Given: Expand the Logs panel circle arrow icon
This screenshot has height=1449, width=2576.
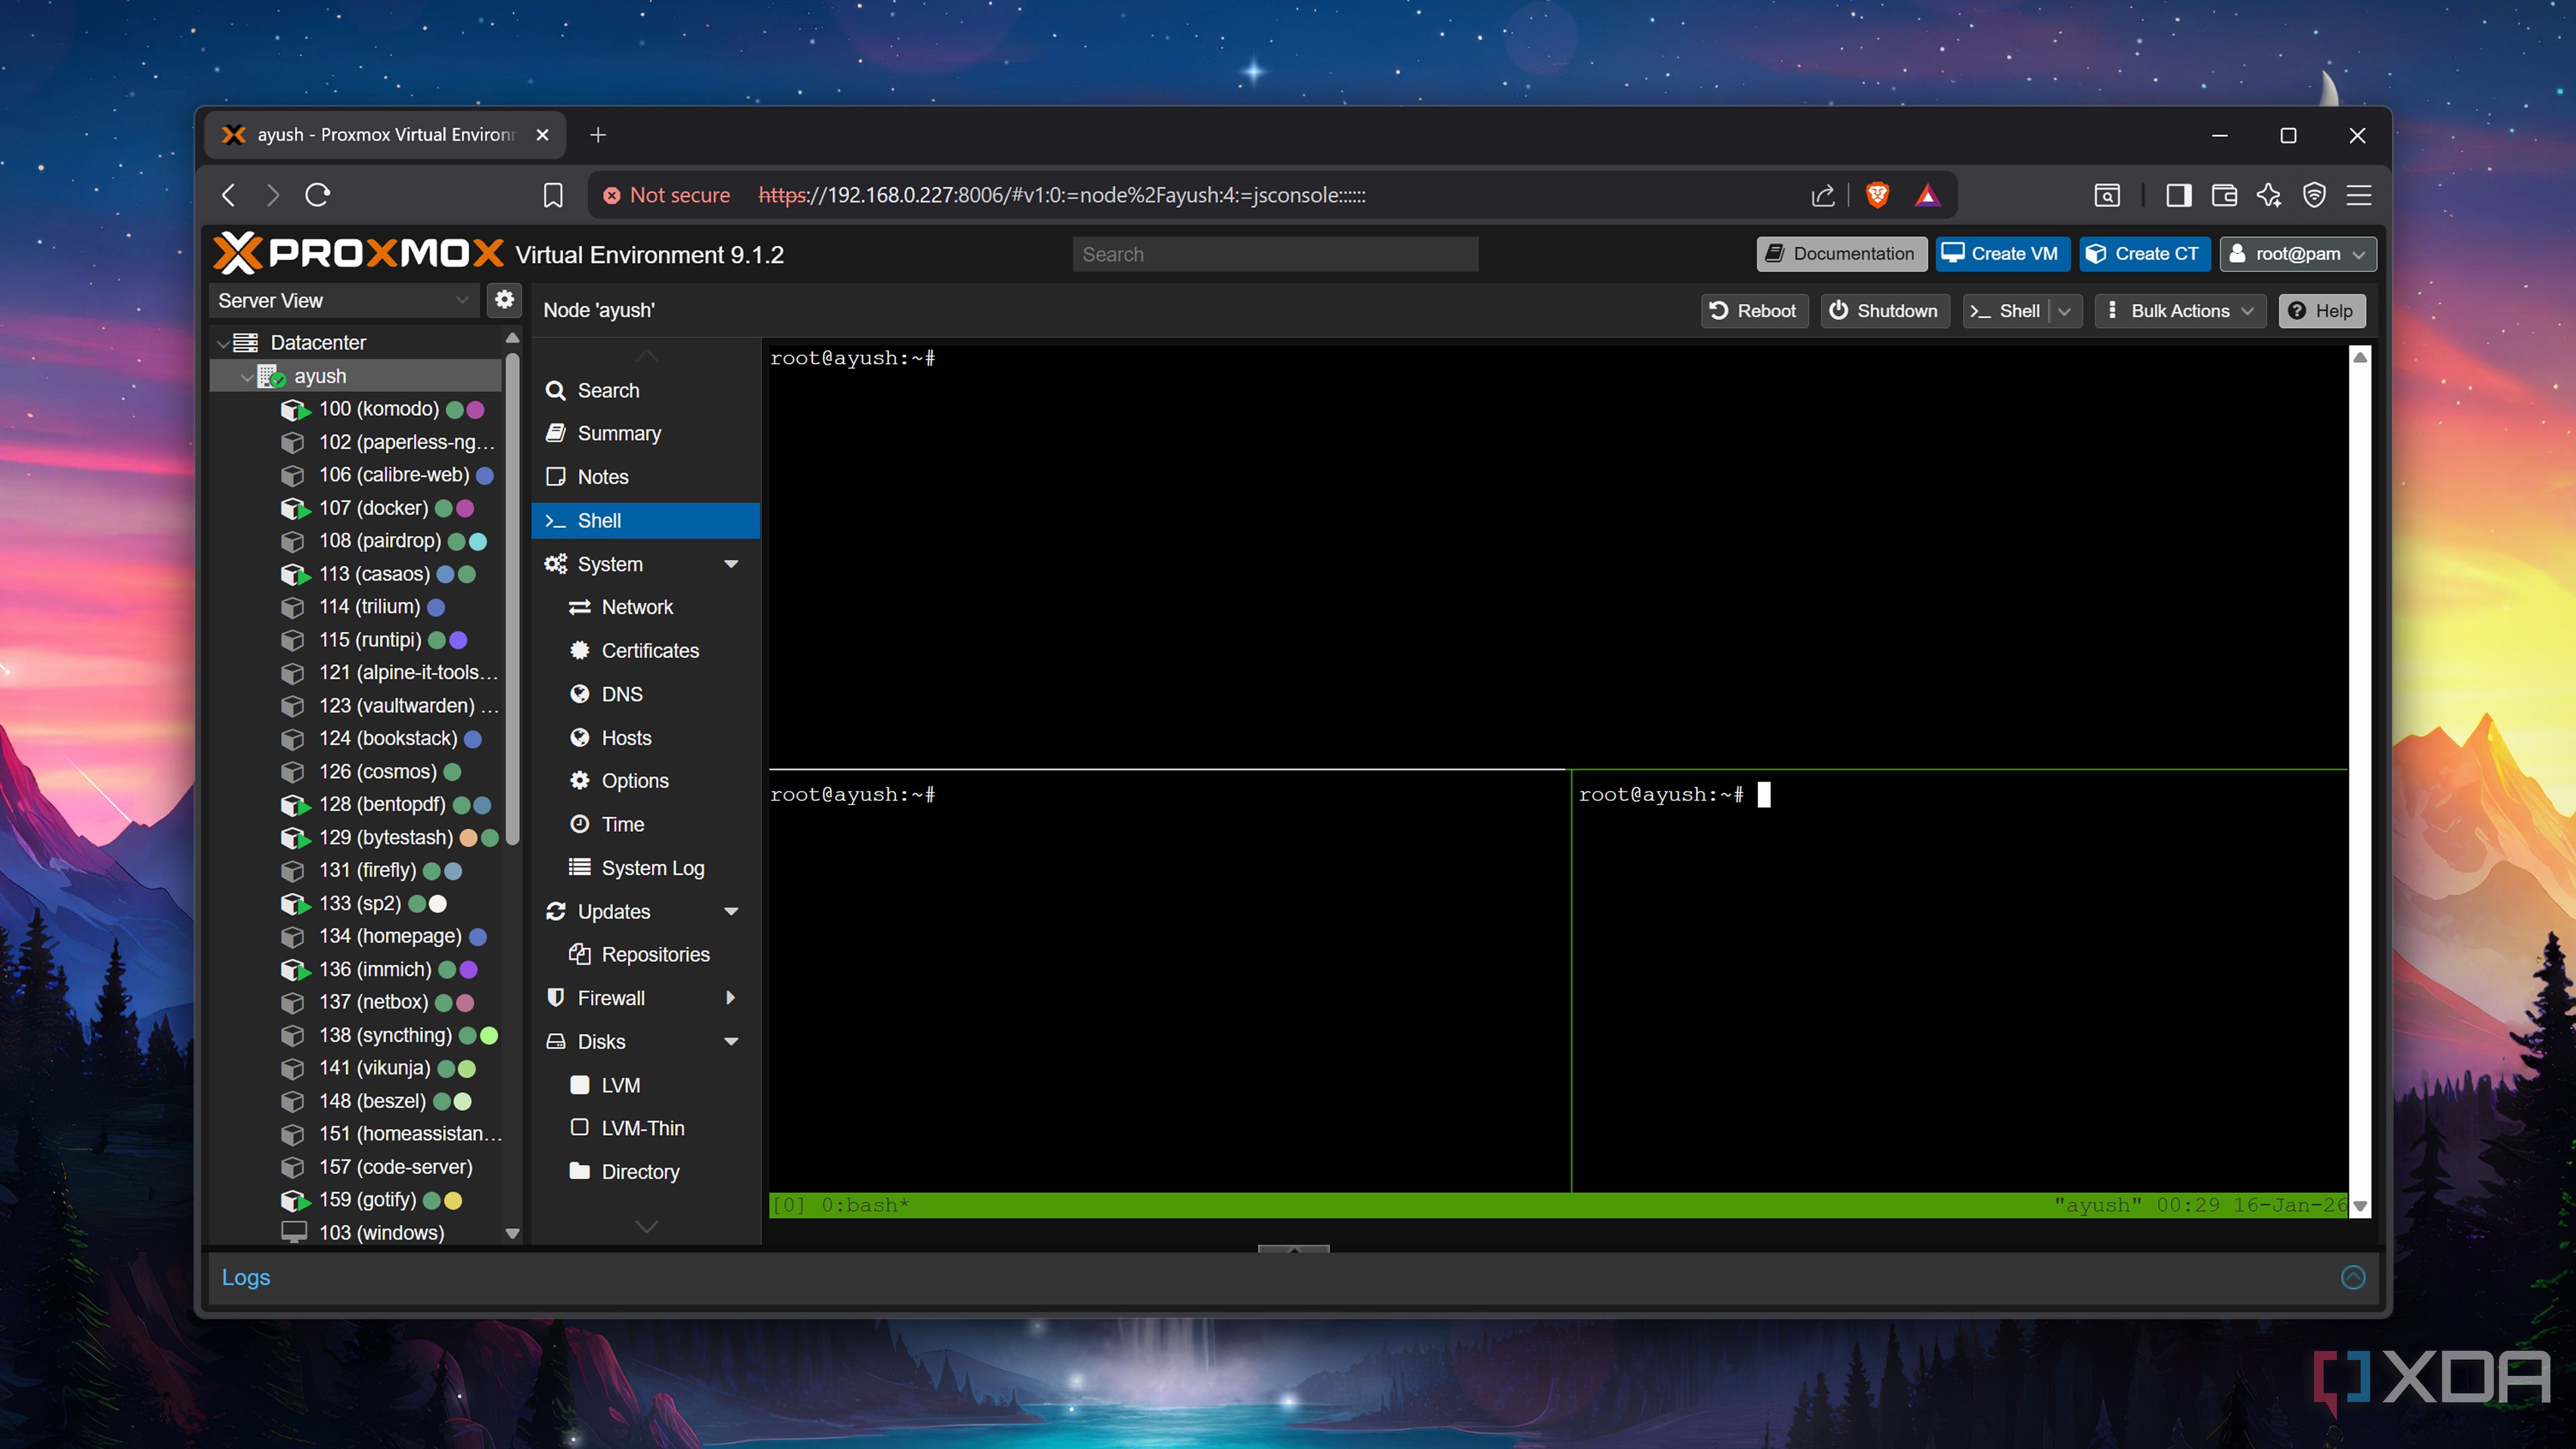Looking at the screenshot, I should click(x=2353, y=1277).
